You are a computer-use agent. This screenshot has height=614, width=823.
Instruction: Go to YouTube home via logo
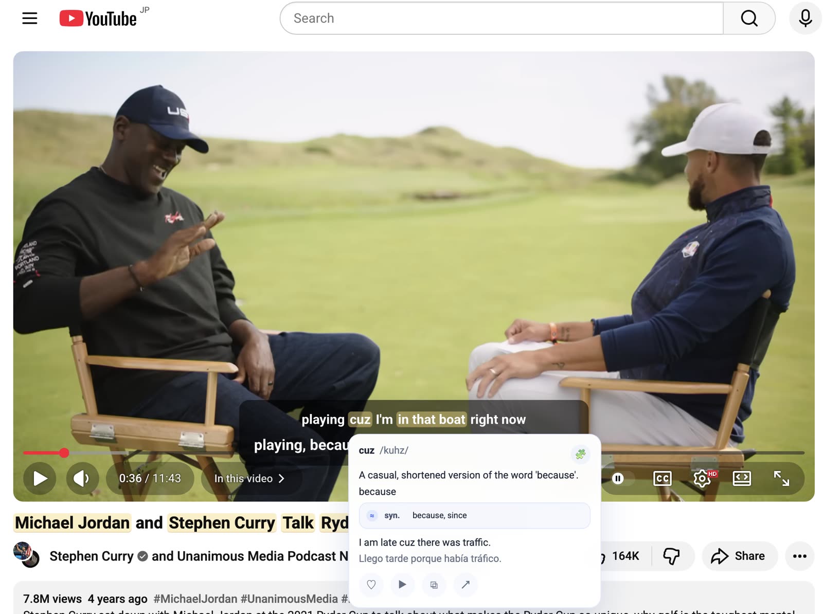click(98, 19)
